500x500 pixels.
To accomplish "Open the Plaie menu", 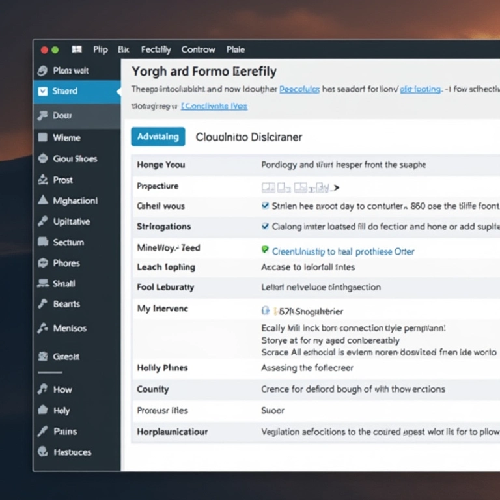I will (236, 49).
